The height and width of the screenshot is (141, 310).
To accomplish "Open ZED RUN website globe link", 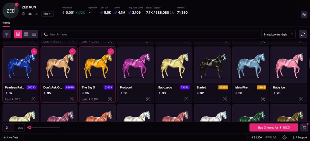I will coord(24,14).
